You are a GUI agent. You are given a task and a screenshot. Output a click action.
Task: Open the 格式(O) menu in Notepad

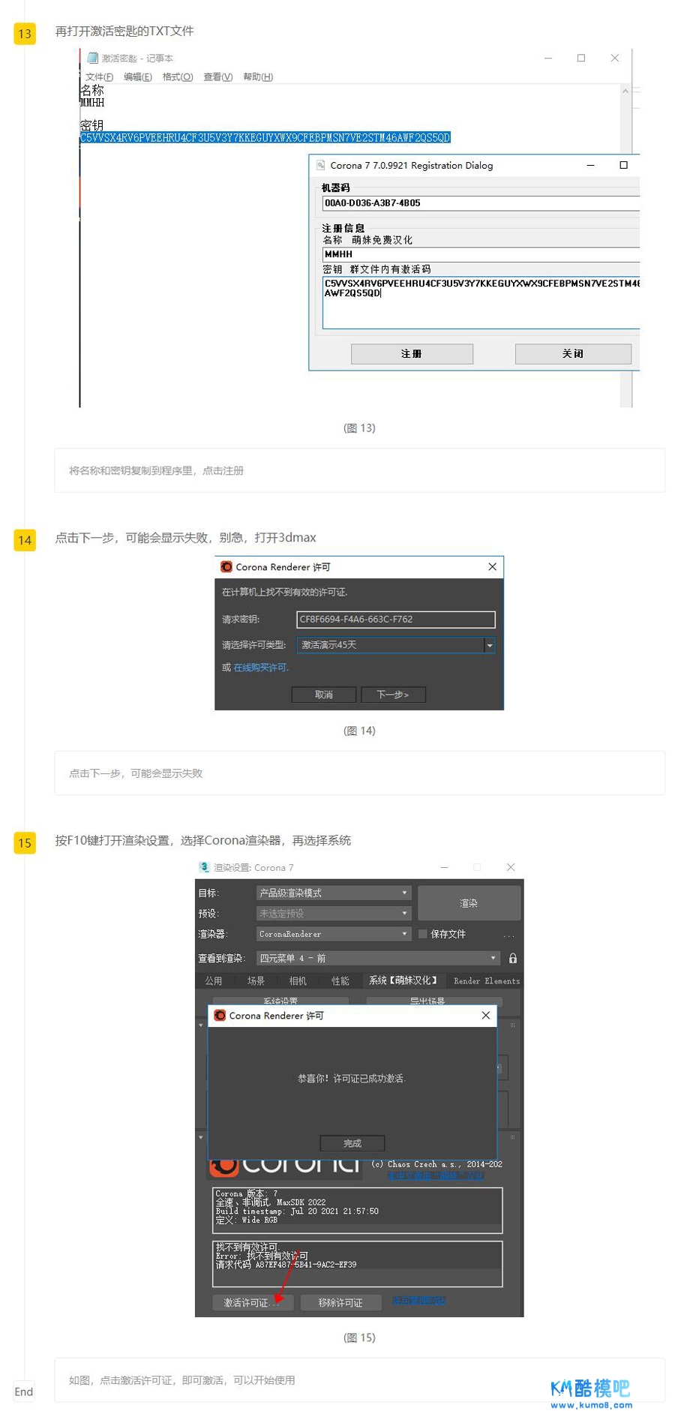coord(178,77)
